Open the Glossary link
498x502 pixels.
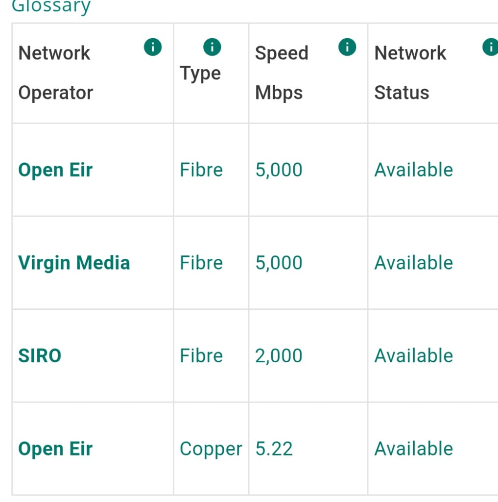(x=51, y=6)
